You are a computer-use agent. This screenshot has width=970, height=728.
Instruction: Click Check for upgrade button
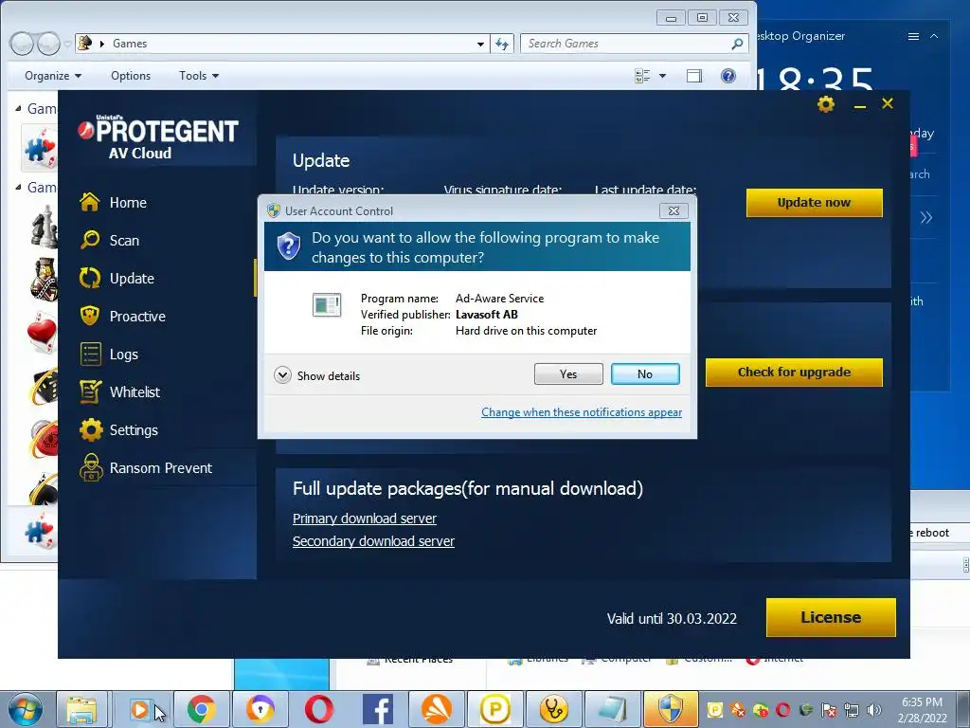click(x=795, y=372)
